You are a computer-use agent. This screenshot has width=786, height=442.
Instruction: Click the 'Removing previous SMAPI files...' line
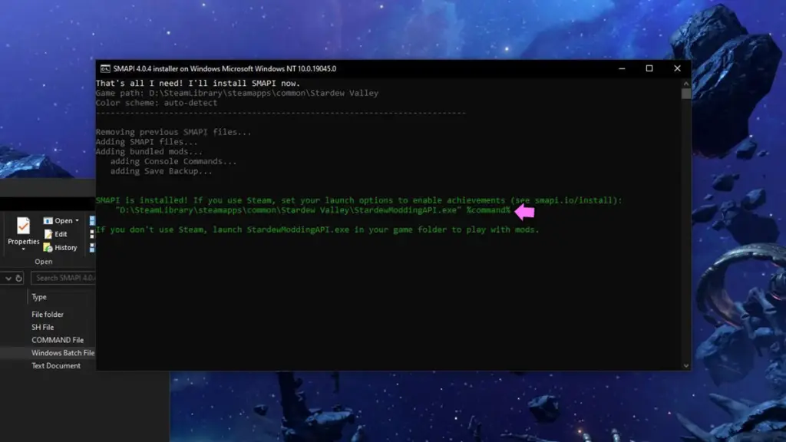pos(173,132)
